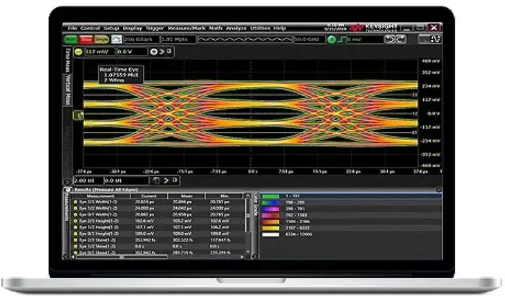Image resolution: width=505 pixels, height=305 pixels.
Task: Click the Results panel settings icon
Action: (68, 190)
